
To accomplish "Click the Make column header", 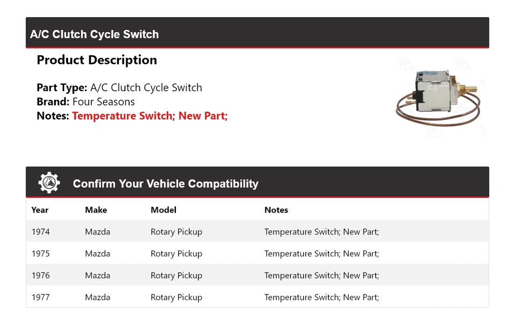I will (x=96, y=210).
